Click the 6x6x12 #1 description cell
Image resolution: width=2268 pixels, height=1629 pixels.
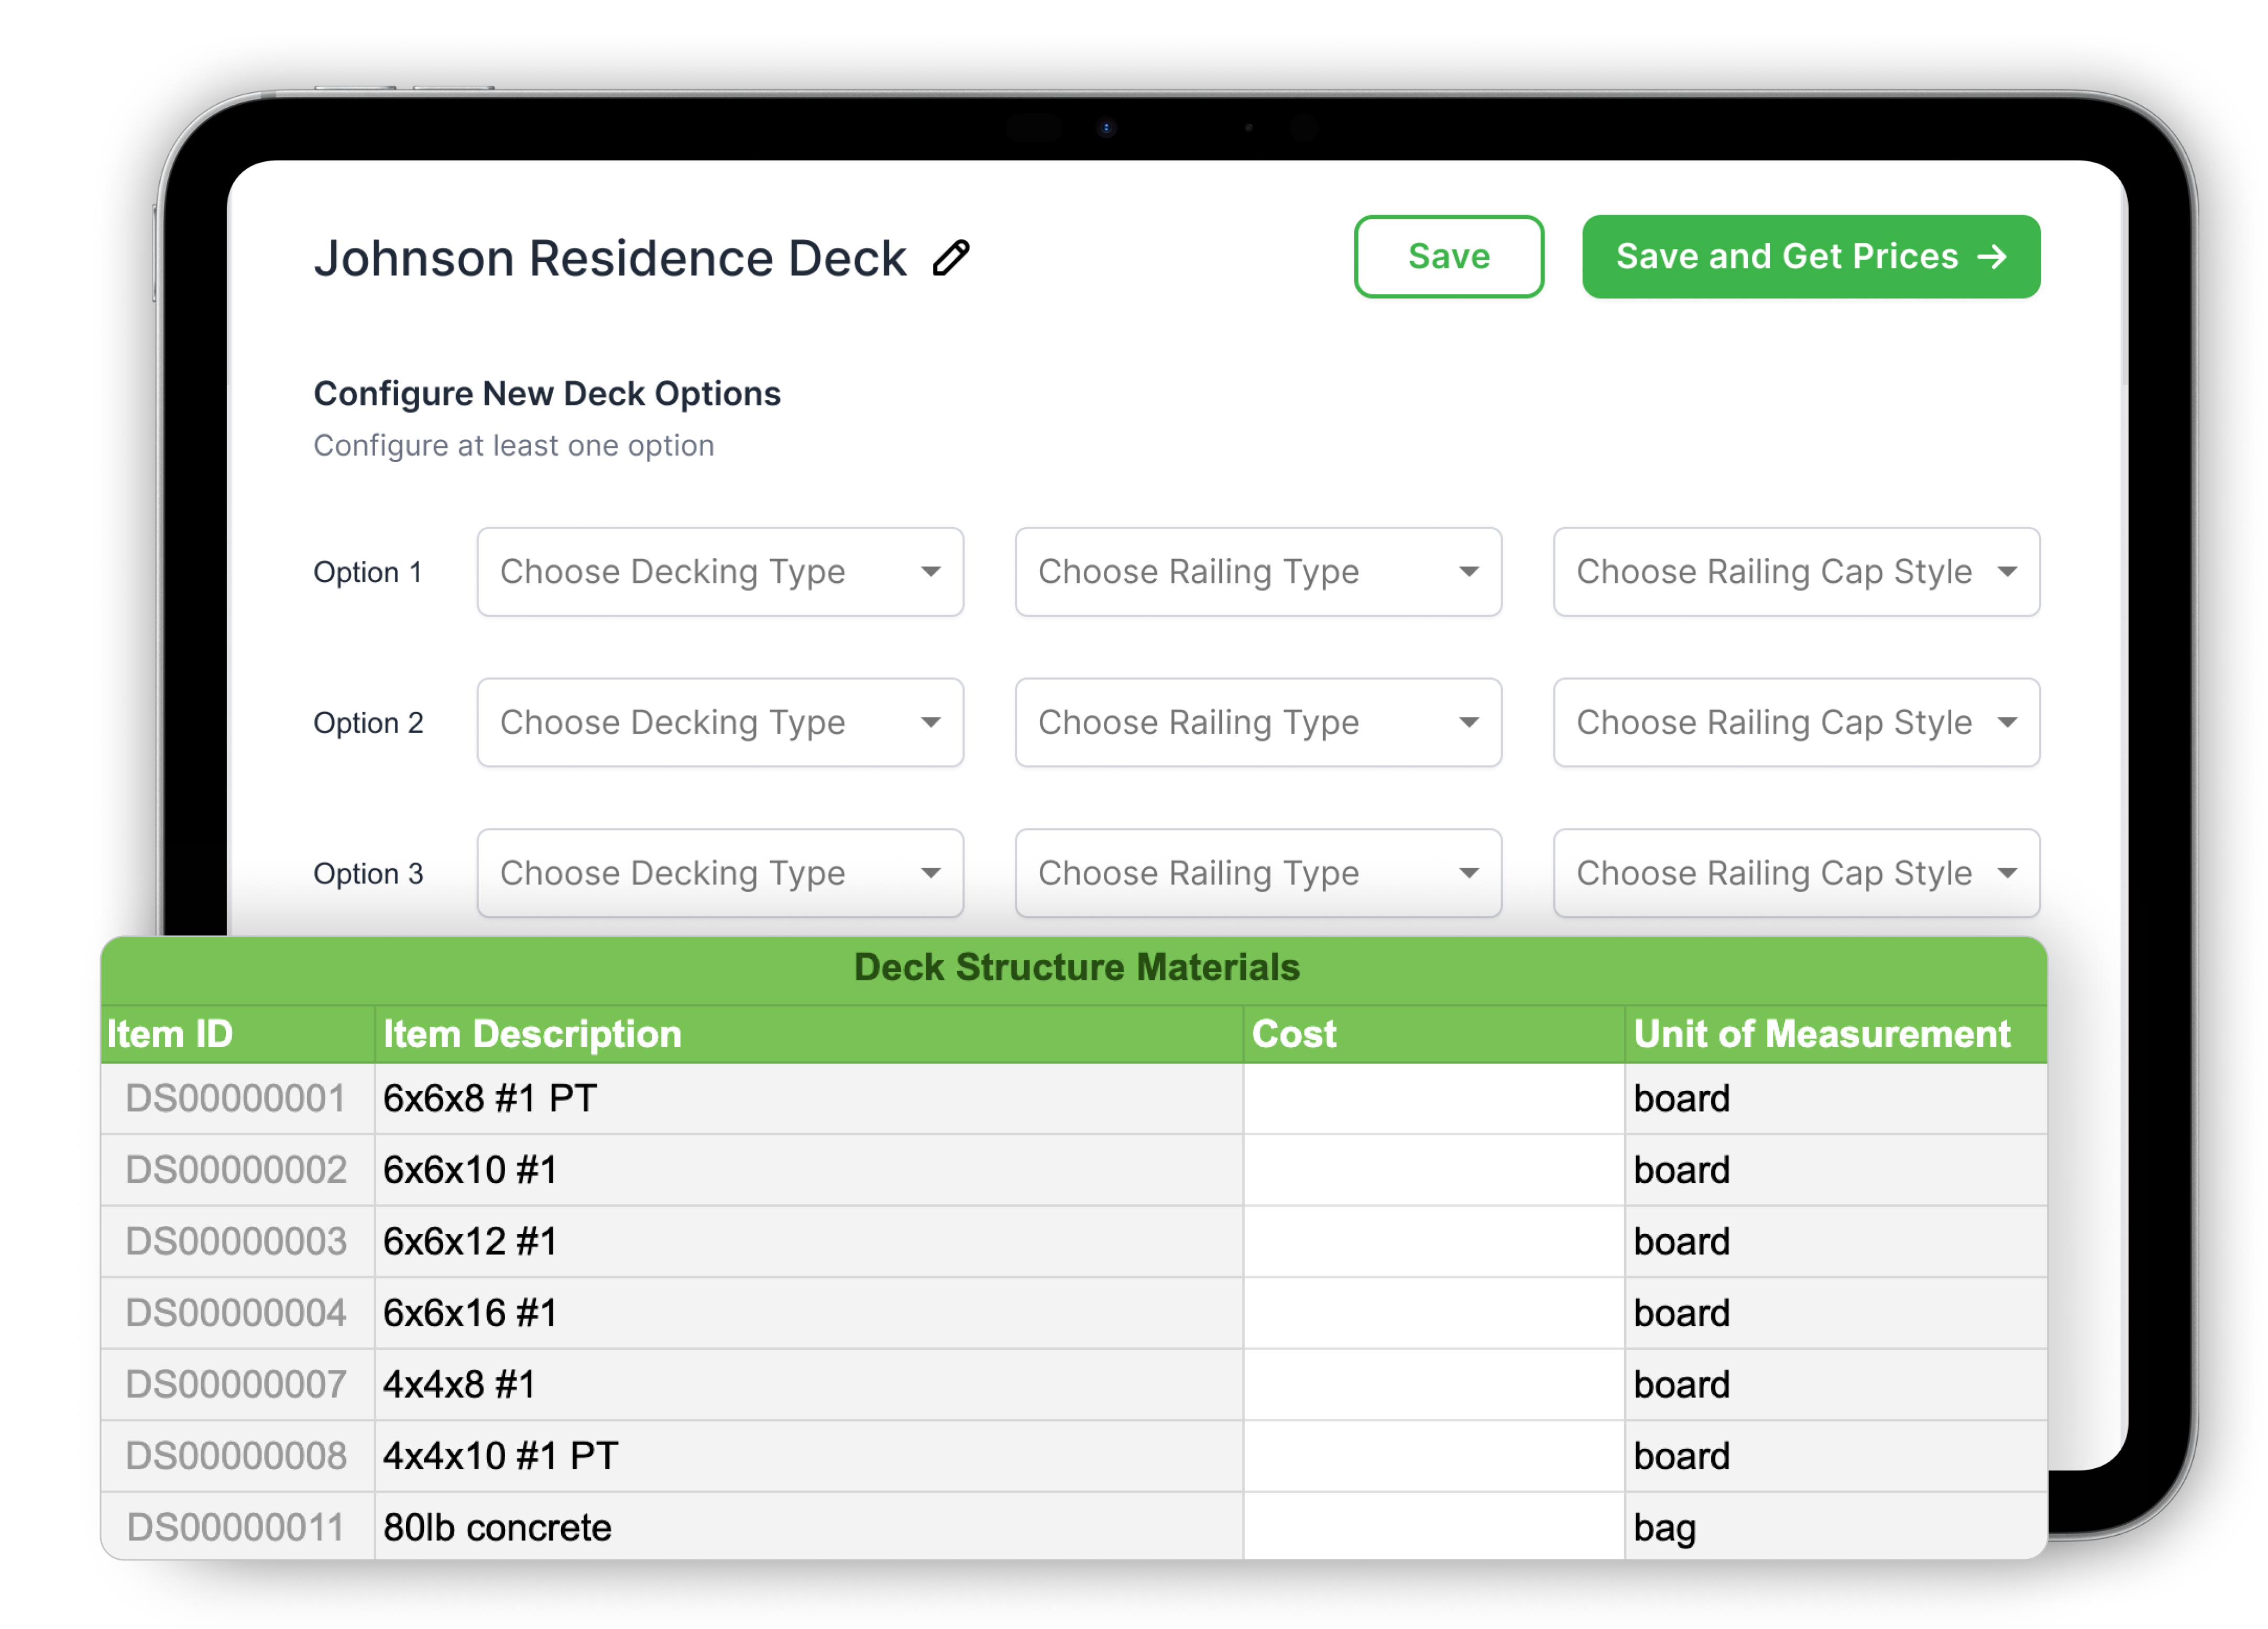coord(809,1241)
